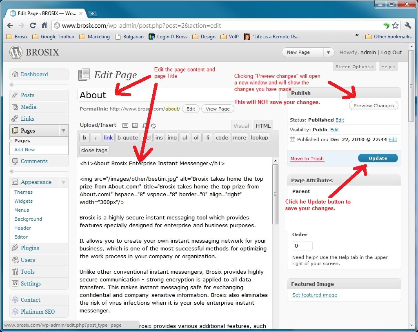Open the Comments menu

click(39, 161)
